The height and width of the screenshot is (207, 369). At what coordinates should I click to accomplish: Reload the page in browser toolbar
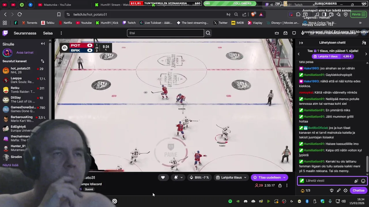[20, 14]
